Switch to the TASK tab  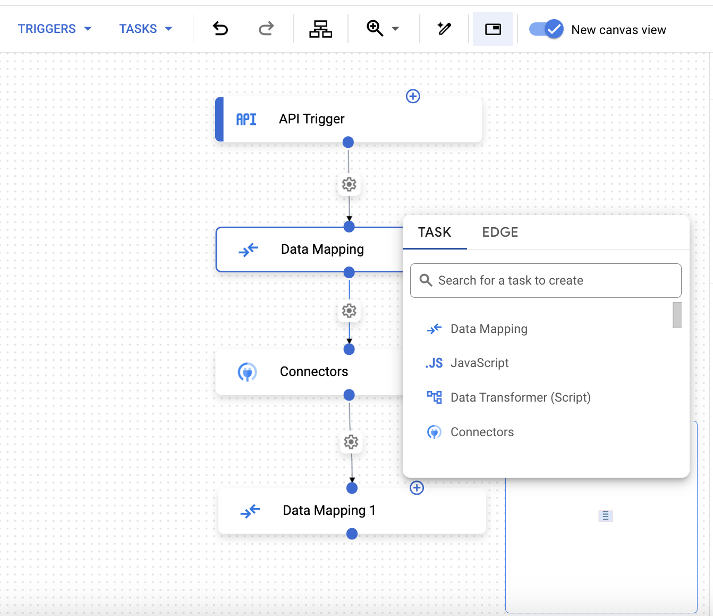pos(435,232)
